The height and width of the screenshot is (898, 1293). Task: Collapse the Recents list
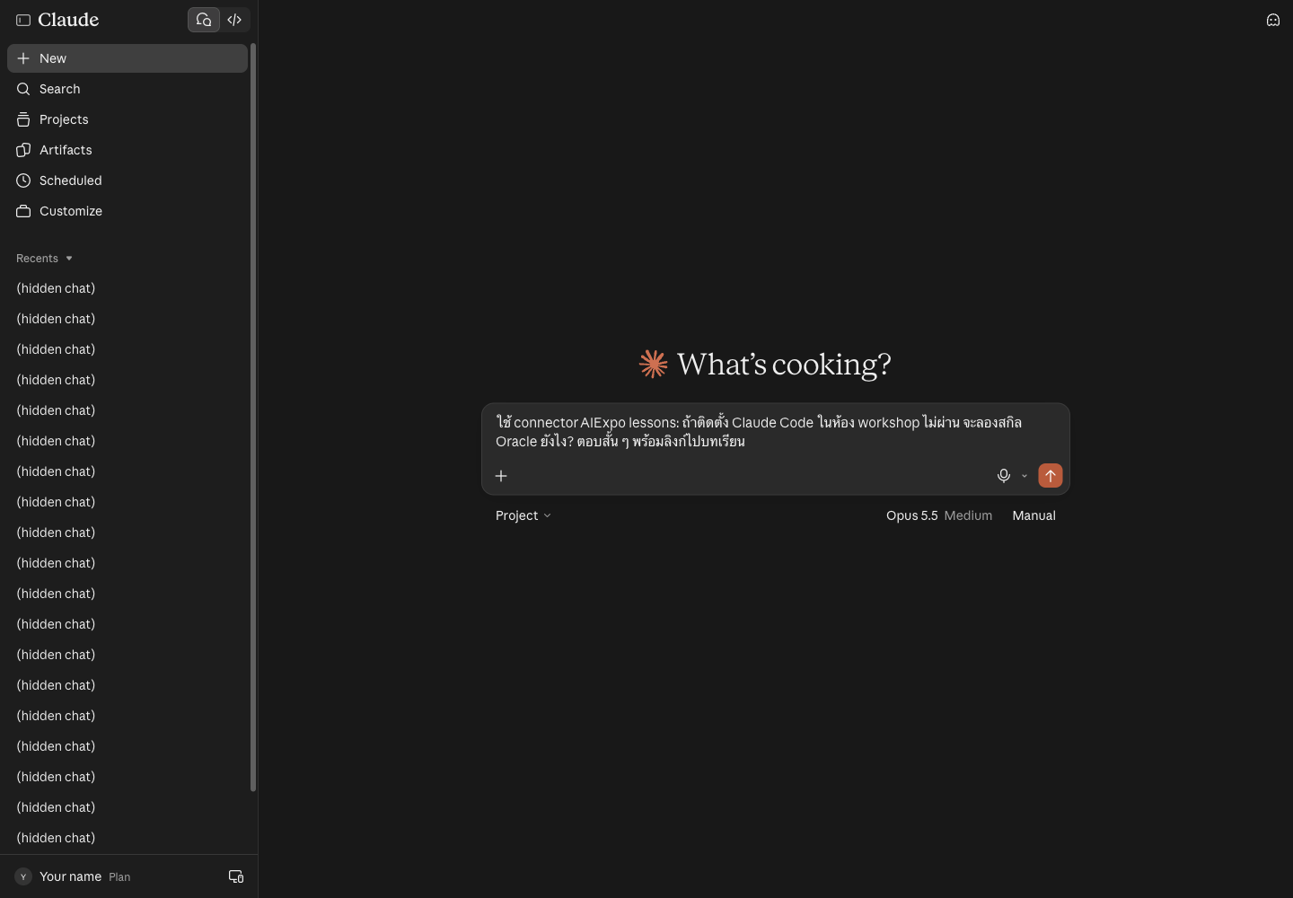pyautogui.click(x=44, y=259)
